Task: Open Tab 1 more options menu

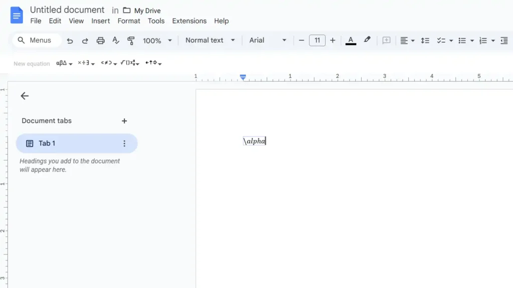Action: coord(124,143)
